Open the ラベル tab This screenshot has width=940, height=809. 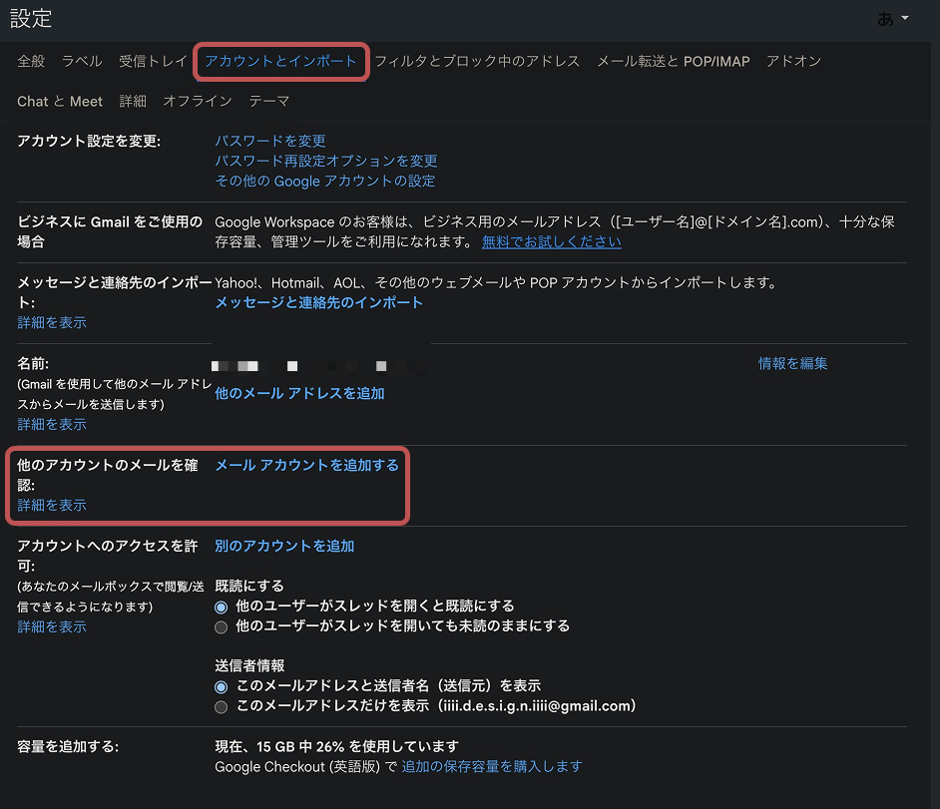tap(81, 61)
